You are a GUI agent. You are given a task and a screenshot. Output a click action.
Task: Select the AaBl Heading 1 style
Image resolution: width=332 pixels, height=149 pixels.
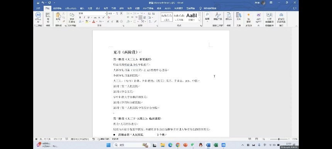191,17
